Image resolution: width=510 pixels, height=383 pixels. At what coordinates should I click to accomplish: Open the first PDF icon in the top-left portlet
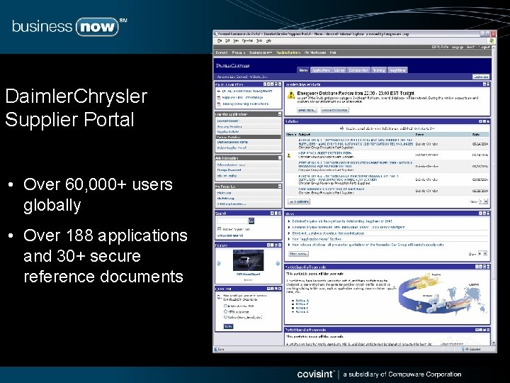[x=219, y=98]
